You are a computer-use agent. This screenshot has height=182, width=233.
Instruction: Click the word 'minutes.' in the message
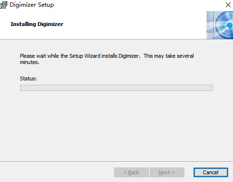pos(30,62)
